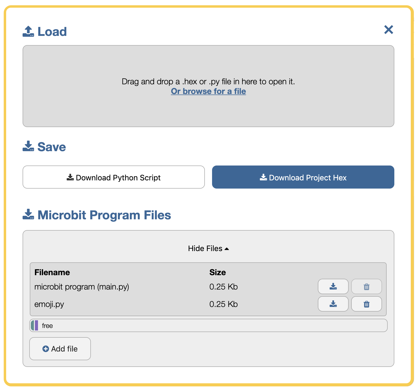420x392 pixels.
Task: Click the trash icon beside main.py
Action: tap(366, 286)
